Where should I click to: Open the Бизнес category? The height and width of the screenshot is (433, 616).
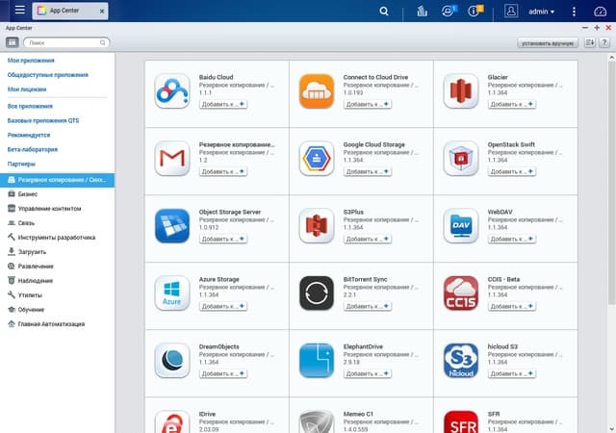(28, 194)
